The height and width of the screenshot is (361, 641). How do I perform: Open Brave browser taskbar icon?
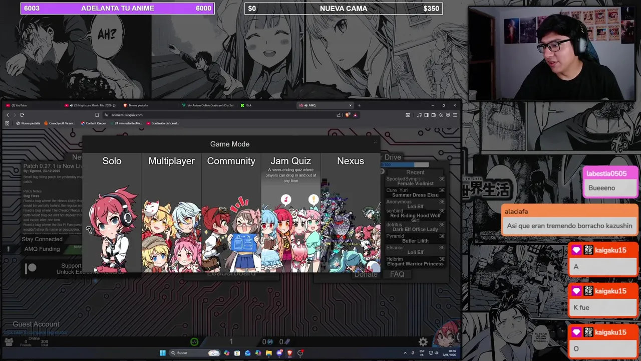[289, 353]
